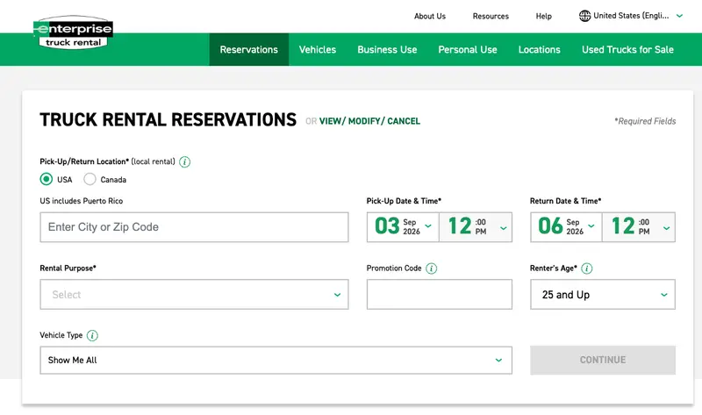Viewport: 702px width, 415px height.
Task: Click the Enterprise Truck Rental logo
Action: [73, 33]
